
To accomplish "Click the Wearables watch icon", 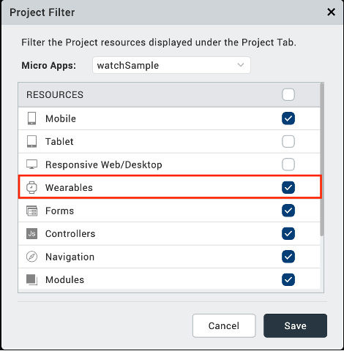I will (x=31, y=187).
